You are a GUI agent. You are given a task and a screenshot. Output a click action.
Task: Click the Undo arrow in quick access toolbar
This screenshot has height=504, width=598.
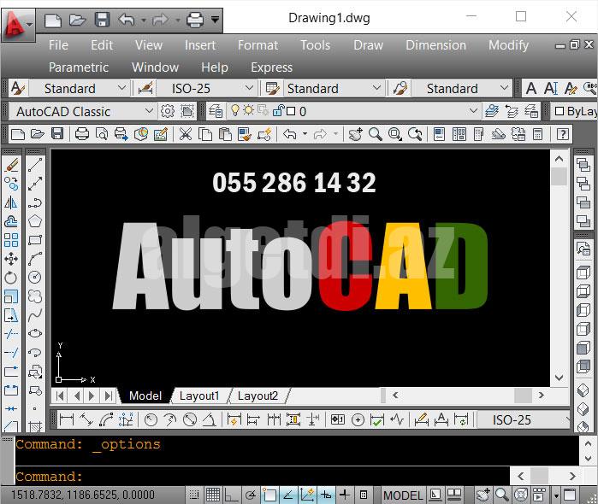pyautogui.click(x=127, y=19)
